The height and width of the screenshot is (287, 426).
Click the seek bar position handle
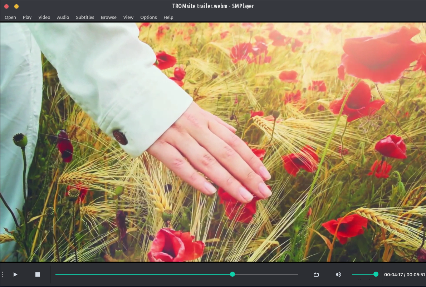click(x=232, y=274)
